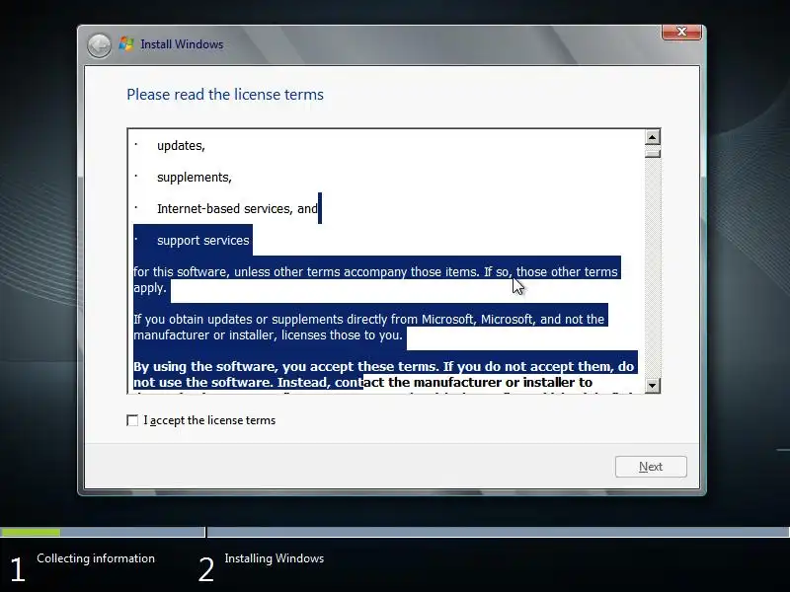Click the 'updates,' bullet line
The height and width of the screenshot is (592, 790).
(x=181, y=145)
